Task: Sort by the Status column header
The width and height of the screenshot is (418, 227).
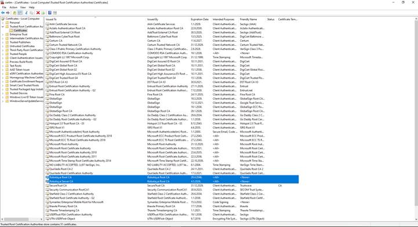Action: tap(271, 20)
